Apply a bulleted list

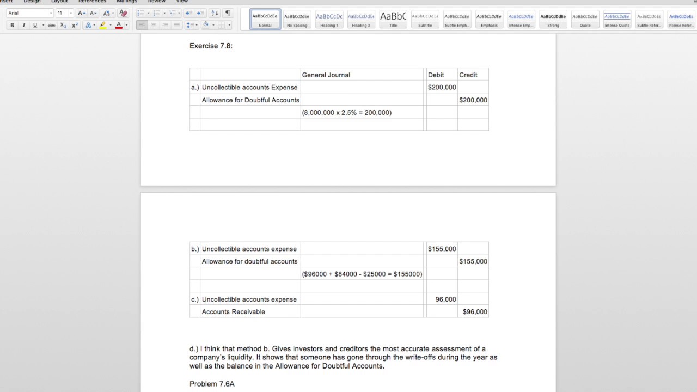pos(140,13)
